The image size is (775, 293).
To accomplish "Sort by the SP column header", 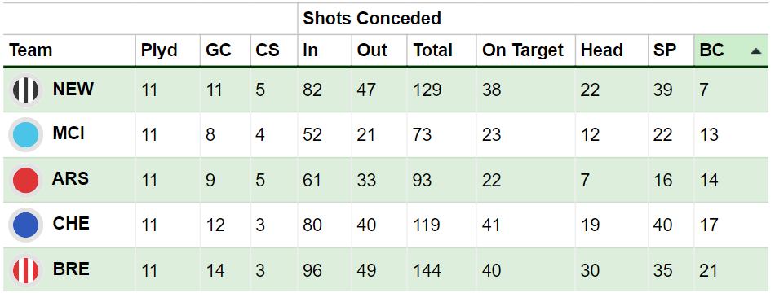I will click(665, 50).
